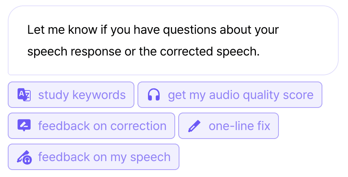Click the word 'correction' on the feedback chip
The width and height of the screenshot is (348, 177).
pyautogui.click(x=138, y=126)
